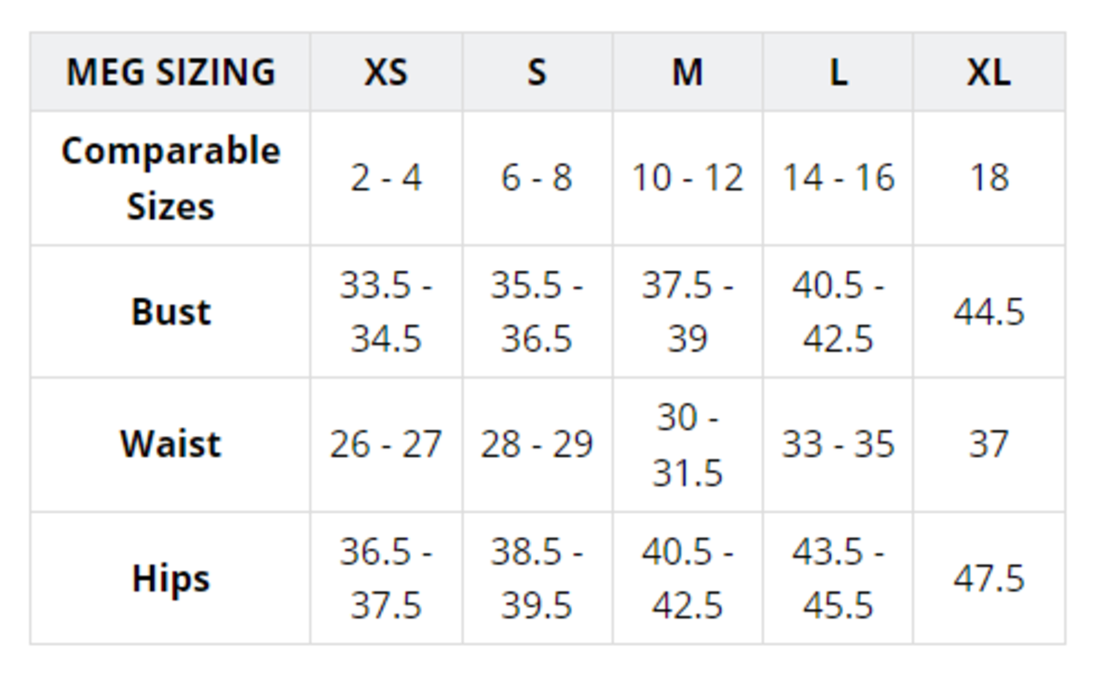
Task: Click the Comparable Sizes row label
Action: pos(170,178)
